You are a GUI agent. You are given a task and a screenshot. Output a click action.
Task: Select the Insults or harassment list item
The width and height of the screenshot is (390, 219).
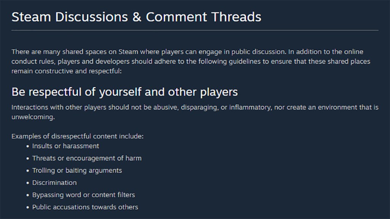66,146
